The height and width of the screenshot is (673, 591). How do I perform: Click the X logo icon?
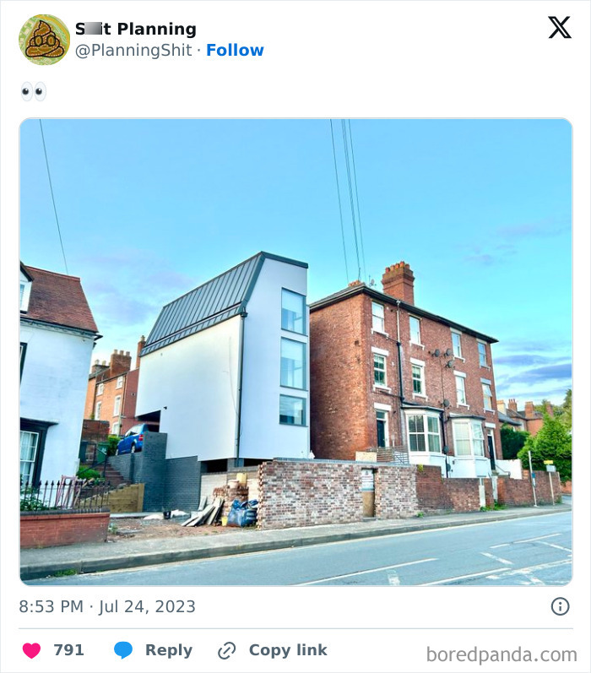click(560, 28)
